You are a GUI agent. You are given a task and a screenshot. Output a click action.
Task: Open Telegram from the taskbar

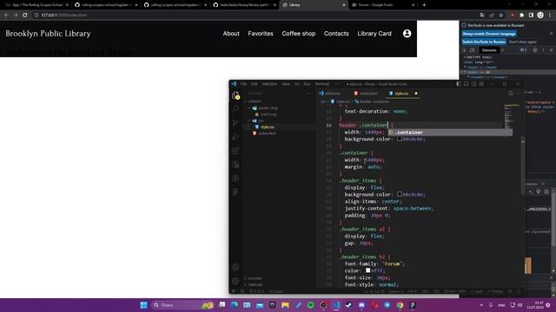click(387, 305)
